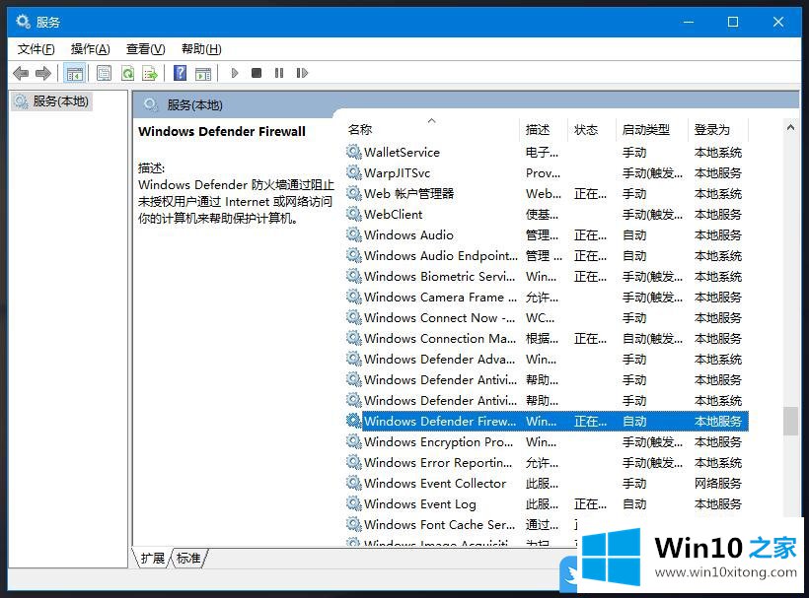Switch to the 标准 tab
The width and height of the screenshot is (809, 598).
pos(188,558)
